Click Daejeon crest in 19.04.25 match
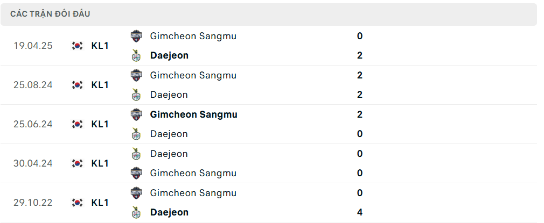Screen dimensions: 544x223 [136, 55]
